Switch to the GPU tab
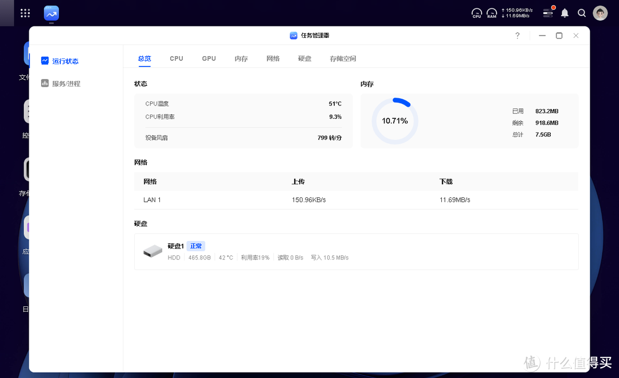Viewport: 619px width, 378px height. 209,59
